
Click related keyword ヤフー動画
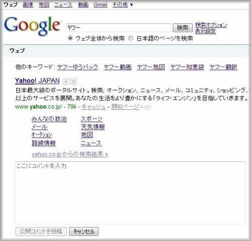117,67
